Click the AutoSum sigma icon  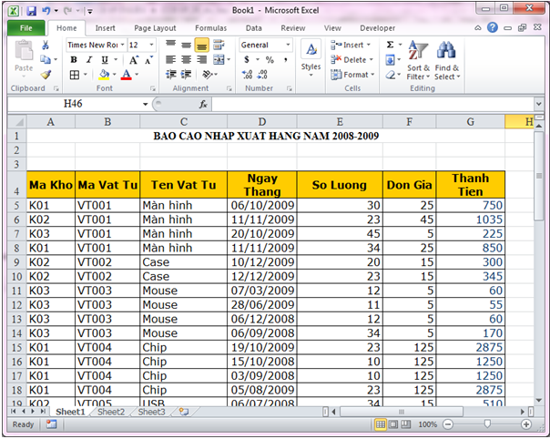pos(390,45)
